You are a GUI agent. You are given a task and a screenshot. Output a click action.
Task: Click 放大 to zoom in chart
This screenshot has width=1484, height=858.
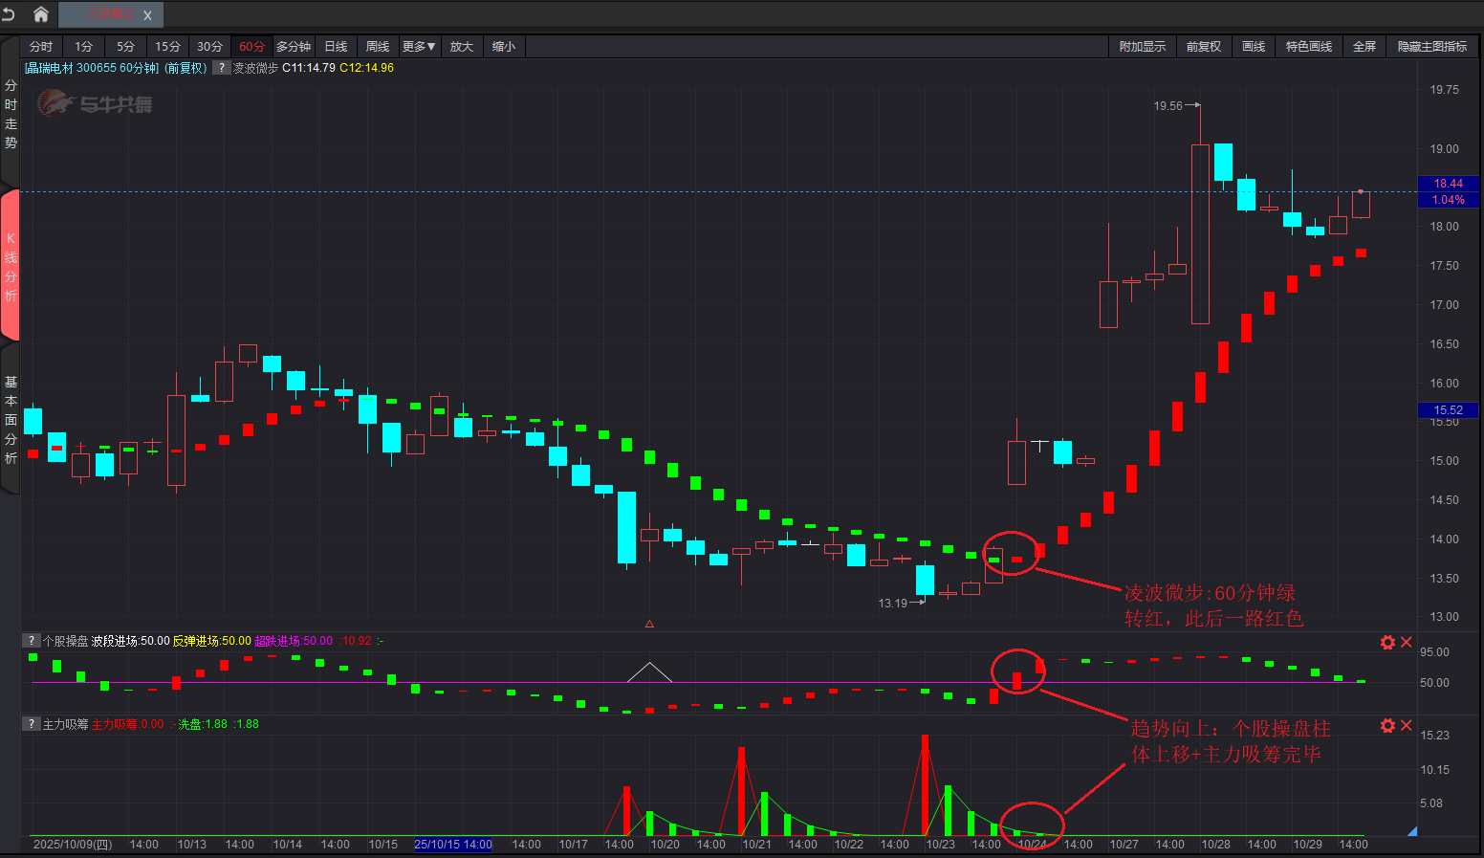click(462, 47)
